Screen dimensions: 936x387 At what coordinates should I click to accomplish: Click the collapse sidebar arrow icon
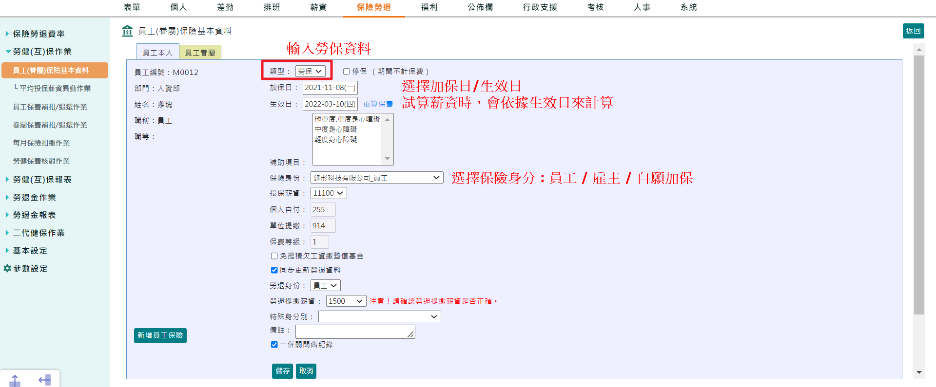(x=45, y=380)
